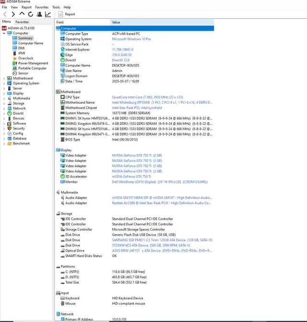Click the Software icon in the sidebar tree
This screenshot has width=307, height=322.
coord(9,123)
